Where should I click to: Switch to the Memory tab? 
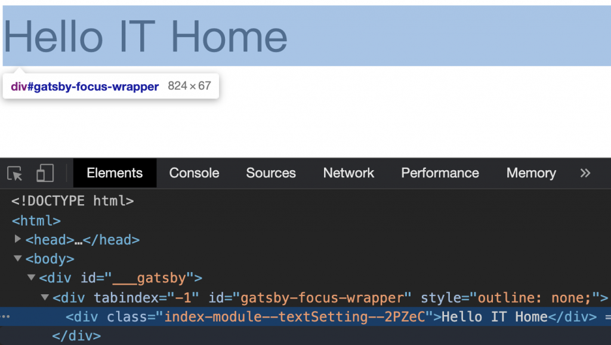pos(531,172)
